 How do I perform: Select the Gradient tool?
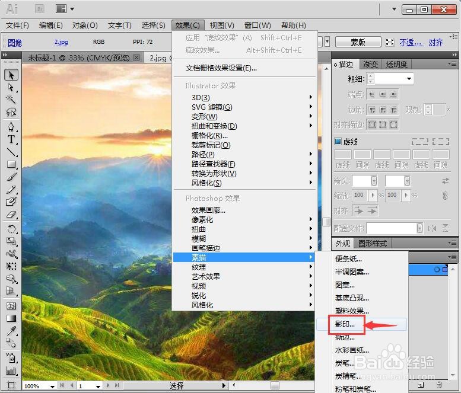coord(11,318)
